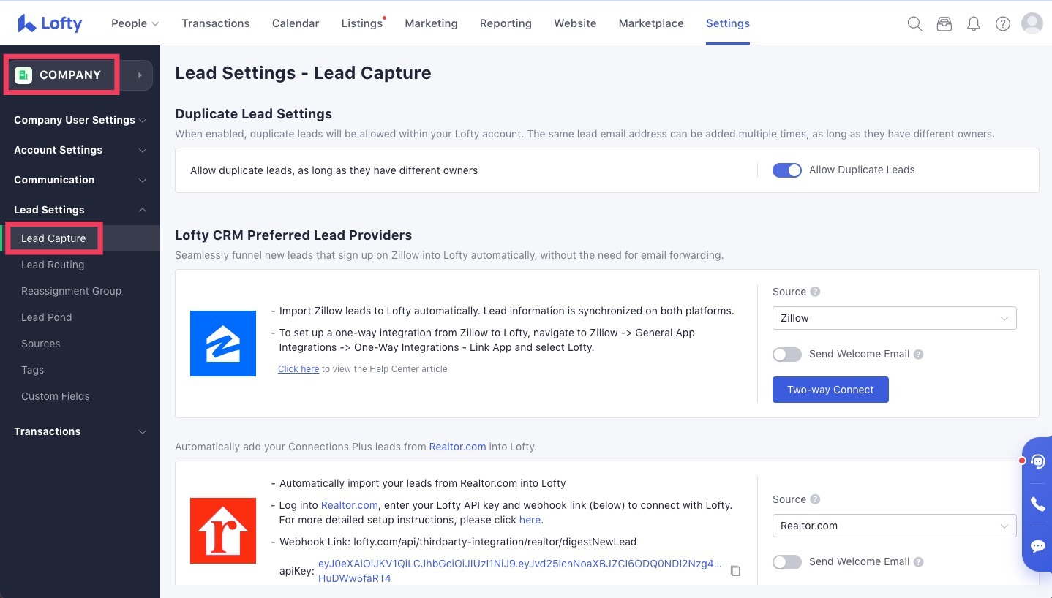Open Lead Pond settings

pyautogui.click(x=47, y=317)
